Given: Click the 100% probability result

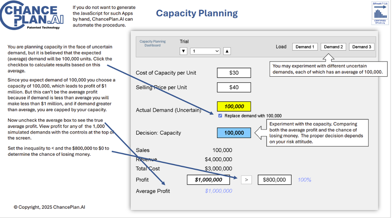Looking at the screenshot, I should [x=304, y=180].
